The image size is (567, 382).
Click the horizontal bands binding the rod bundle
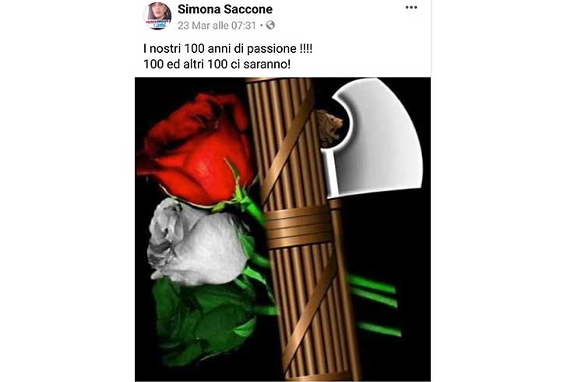[x=298, y=227]
